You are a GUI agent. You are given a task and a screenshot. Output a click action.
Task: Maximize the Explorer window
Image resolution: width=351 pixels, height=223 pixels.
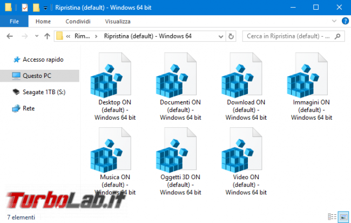tap(316, 8)
